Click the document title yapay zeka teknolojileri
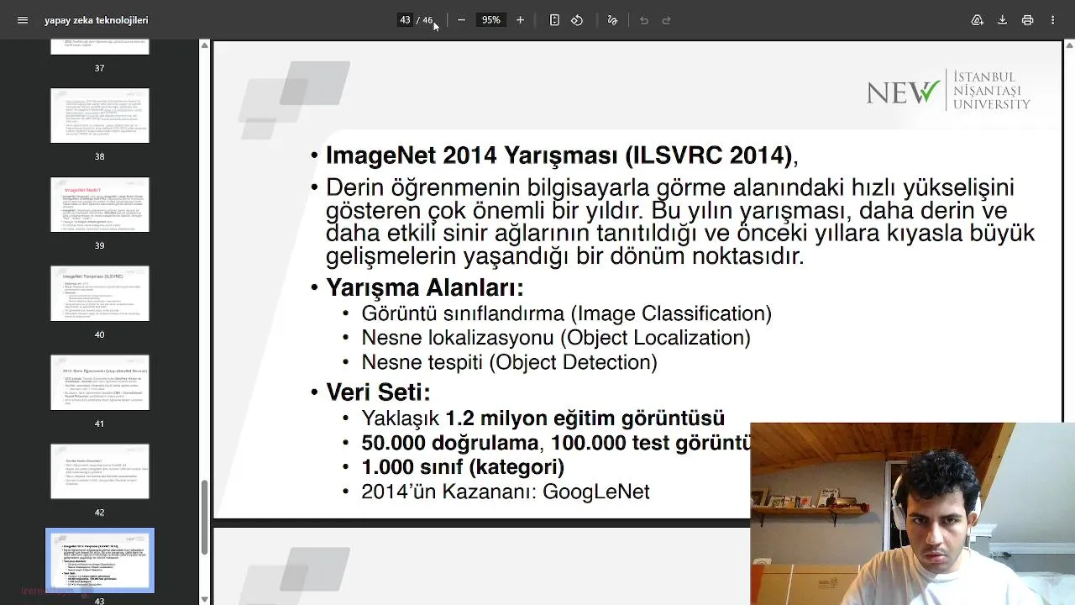 97,20
